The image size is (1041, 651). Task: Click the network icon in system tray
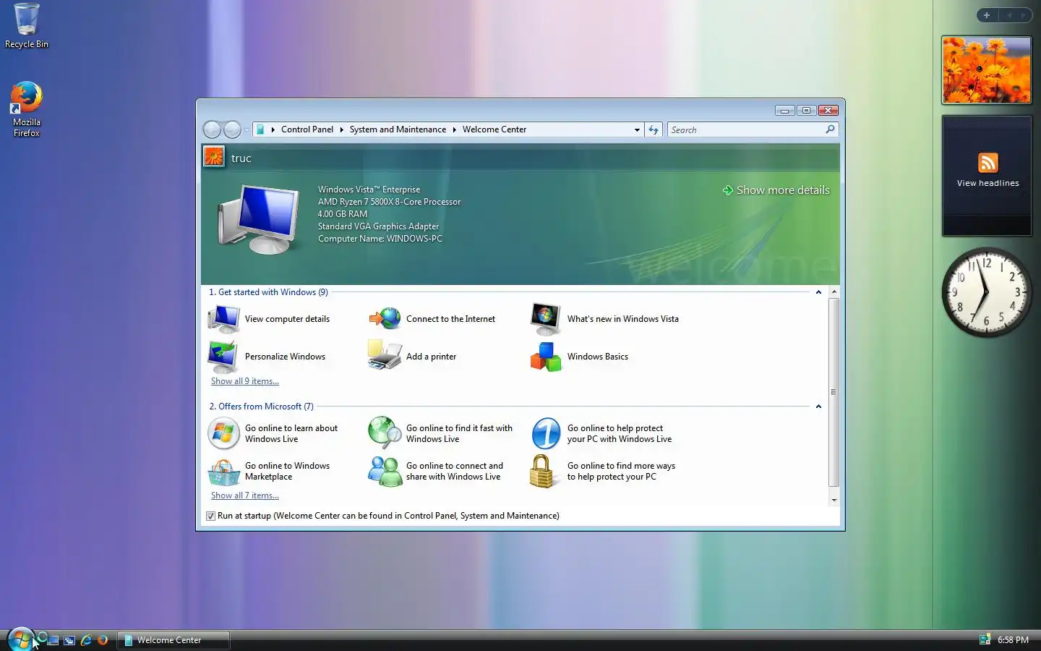985,639
